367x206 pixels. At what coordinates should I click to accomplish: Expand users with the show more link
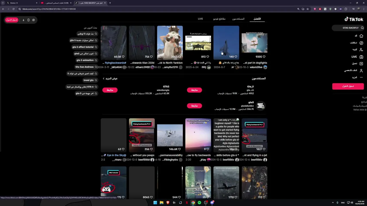point(110,78)
